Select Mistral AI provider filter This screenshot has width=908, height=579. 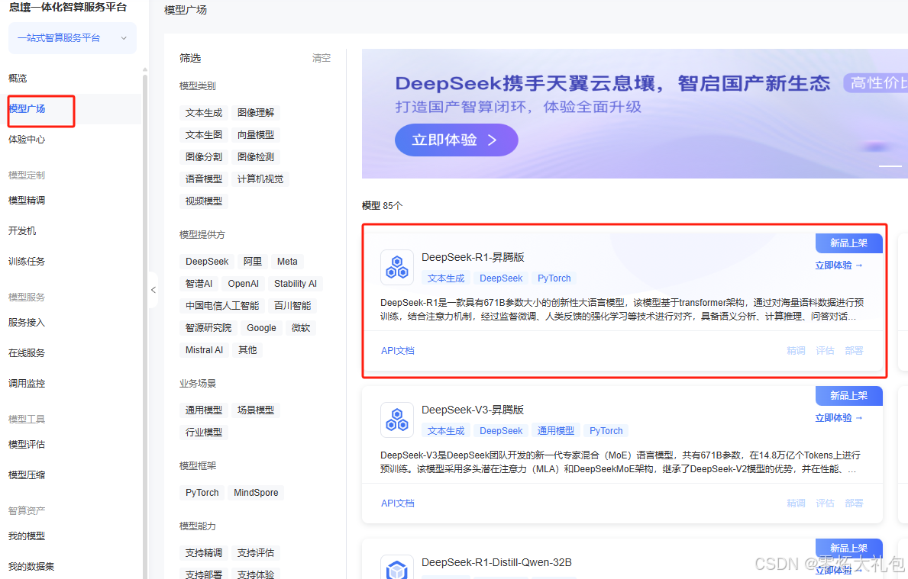(x=204, y=350)
